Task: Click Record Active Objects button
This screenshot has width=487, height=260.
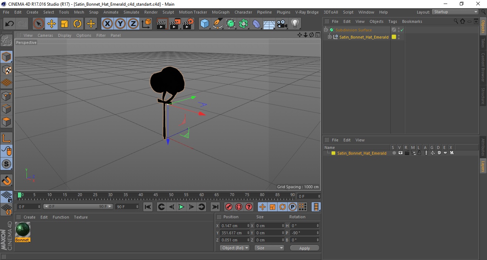Action: pos(229,207)
